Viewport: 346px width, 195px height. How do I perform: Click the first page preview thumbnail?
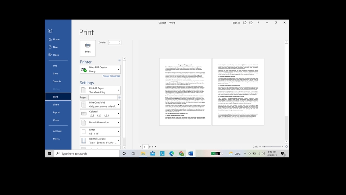[185, 92]
